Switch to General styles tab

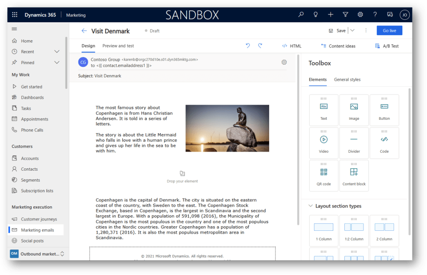click(347, 80)
